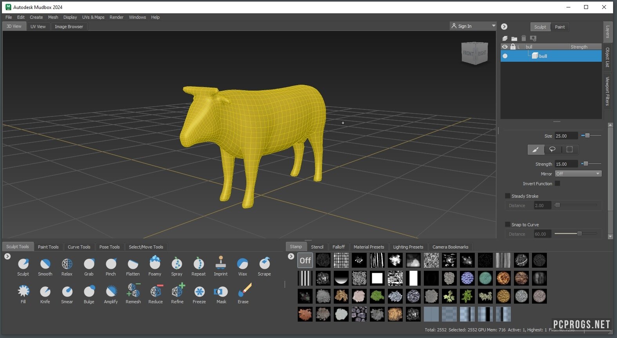Screen dimensions: 617x338
Task: Check the Invert Function box
Action: (x=557, y=184)
